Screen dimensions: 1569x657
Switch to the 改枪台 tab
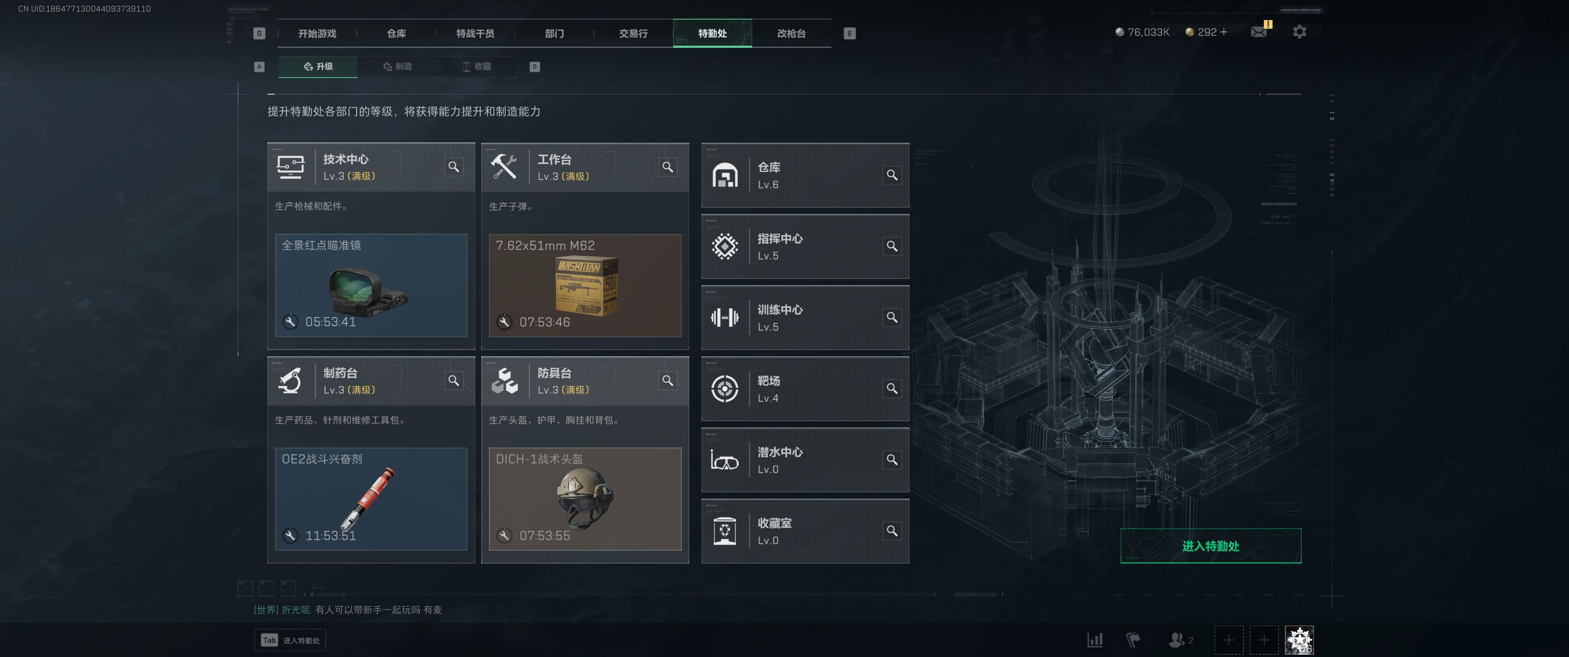point(791,33)
